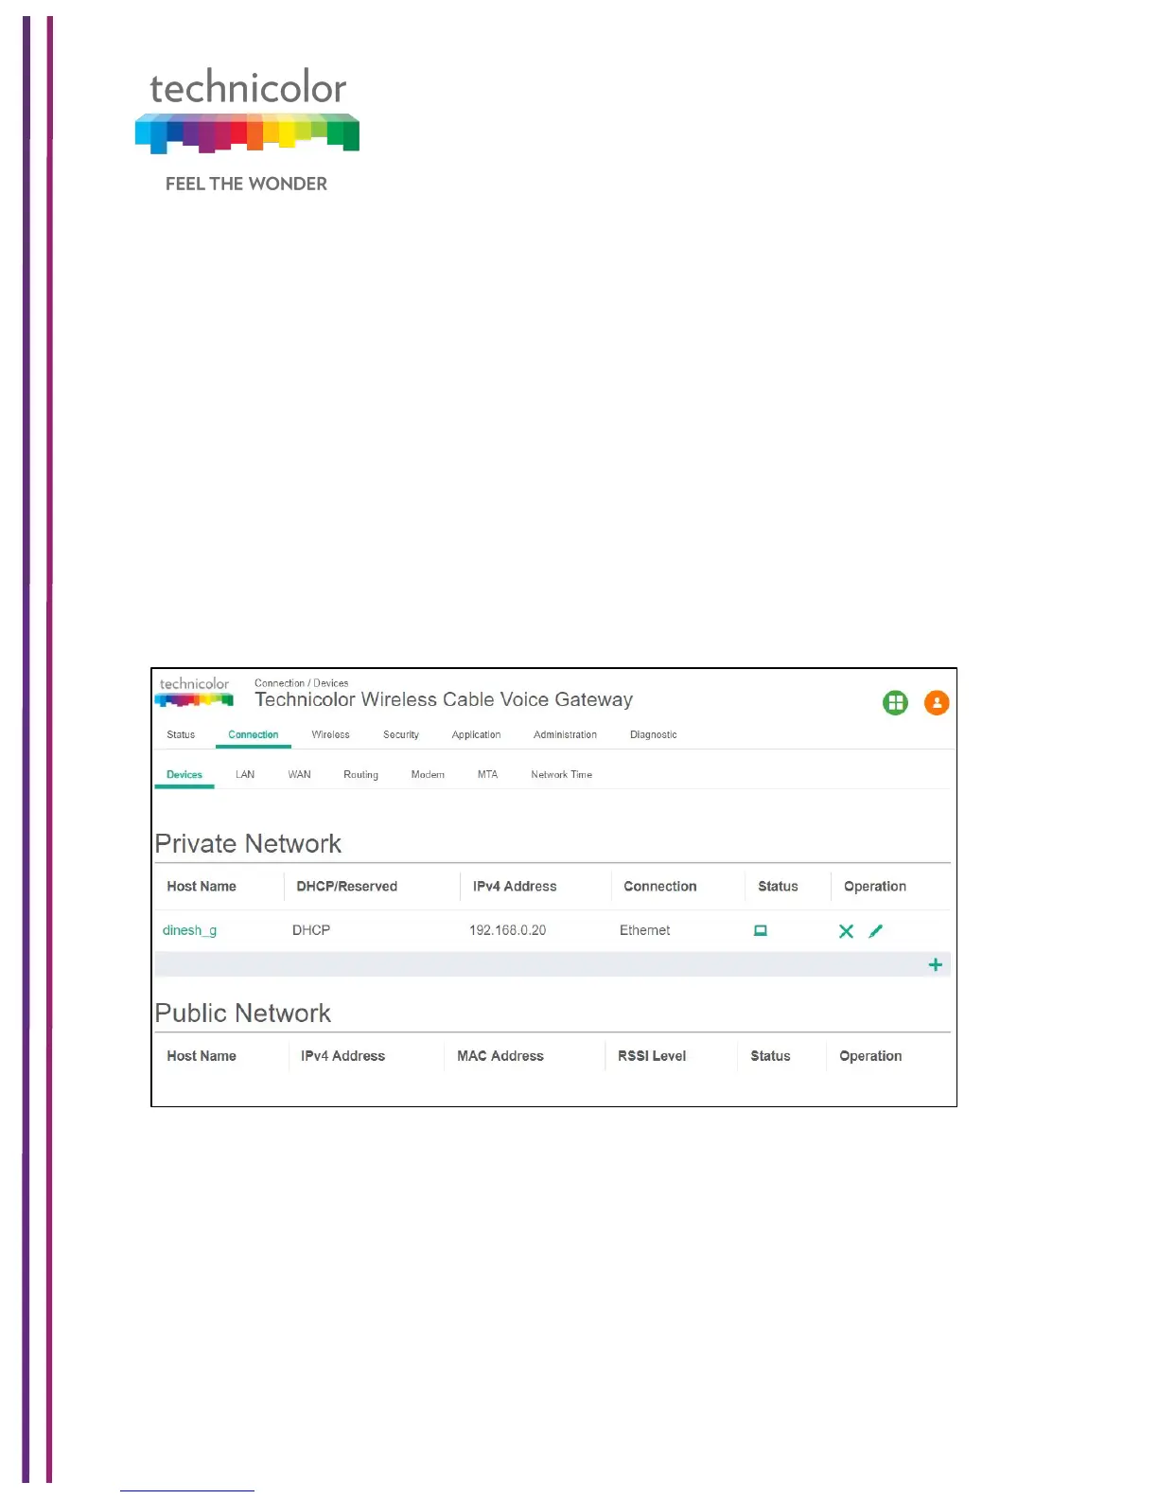Click the Technicolor Wireless Cable Voice Gateway title

pyautogui.click(x=444, y=699)
